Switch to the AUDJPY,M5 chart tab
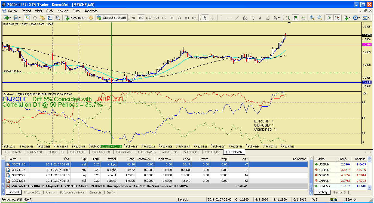Viewport: 374px width, 203px height. pos(191,152)
